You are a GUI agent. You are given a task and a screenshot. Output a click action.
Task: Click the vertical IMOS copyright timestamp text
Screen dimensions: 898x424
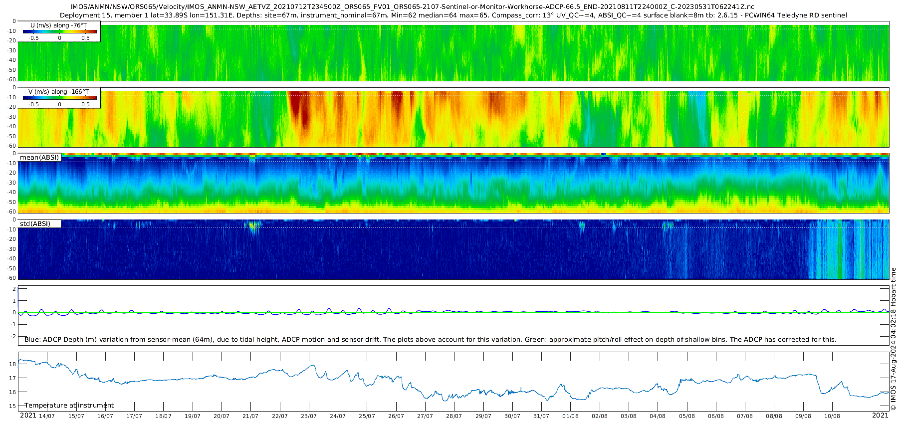(x=893, y=339)
